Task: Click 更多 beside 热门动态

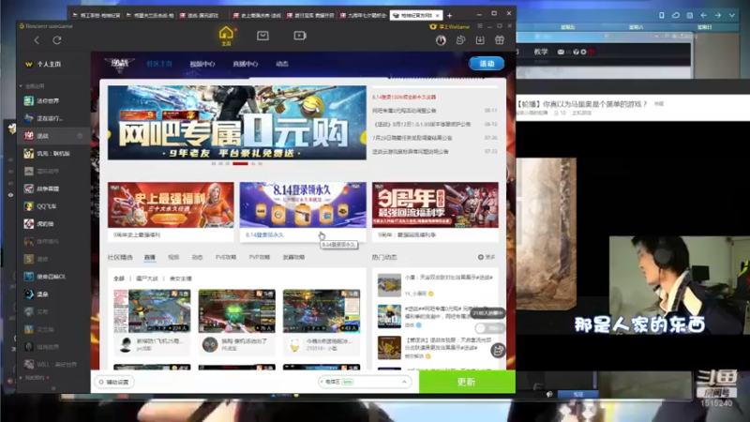Action: (487, 257)
